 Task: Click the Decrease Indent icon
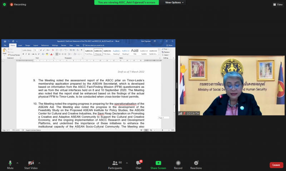click(x=71, y=50)
